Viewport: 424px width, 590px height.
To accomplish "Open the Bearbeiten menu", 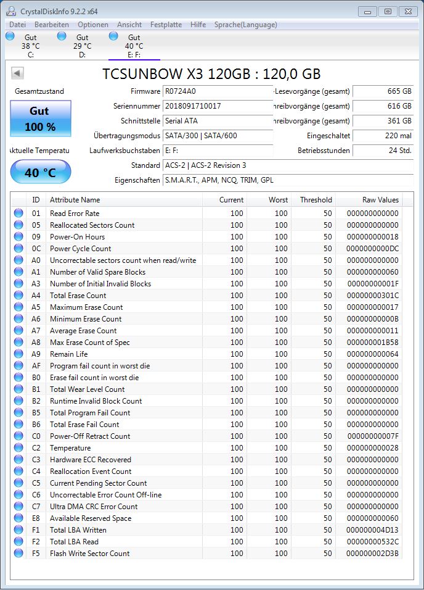I will point(52,25).
